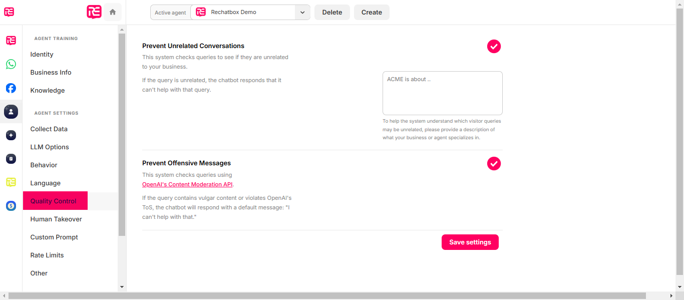Screen dimensions: 684x300
Task: Open the Facebook channel icon in sidebar
Action: (11, 88)
